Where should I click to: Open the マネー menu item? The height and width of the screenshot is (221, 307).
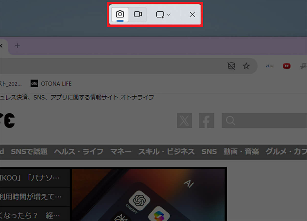(x=121, y=152)
